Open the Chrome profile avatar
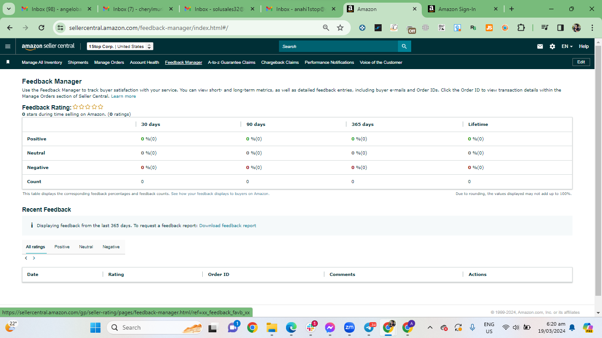The width and height of the screenshot is (602, 338). pos(576,28)
